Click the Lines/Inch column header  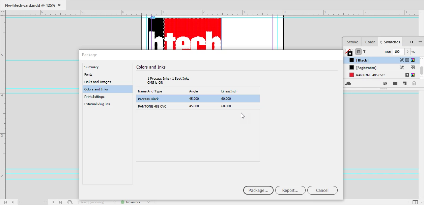pyautogui.click(x=229, y=91)
